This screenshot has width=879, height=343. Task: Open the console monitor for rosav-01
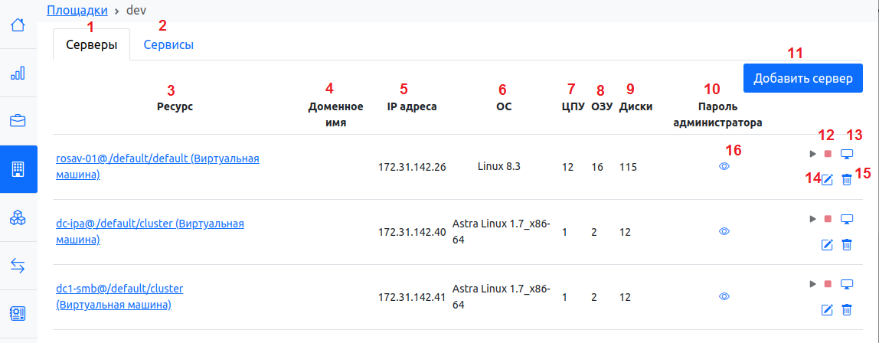pyautogui.click(x=847, y=154)
